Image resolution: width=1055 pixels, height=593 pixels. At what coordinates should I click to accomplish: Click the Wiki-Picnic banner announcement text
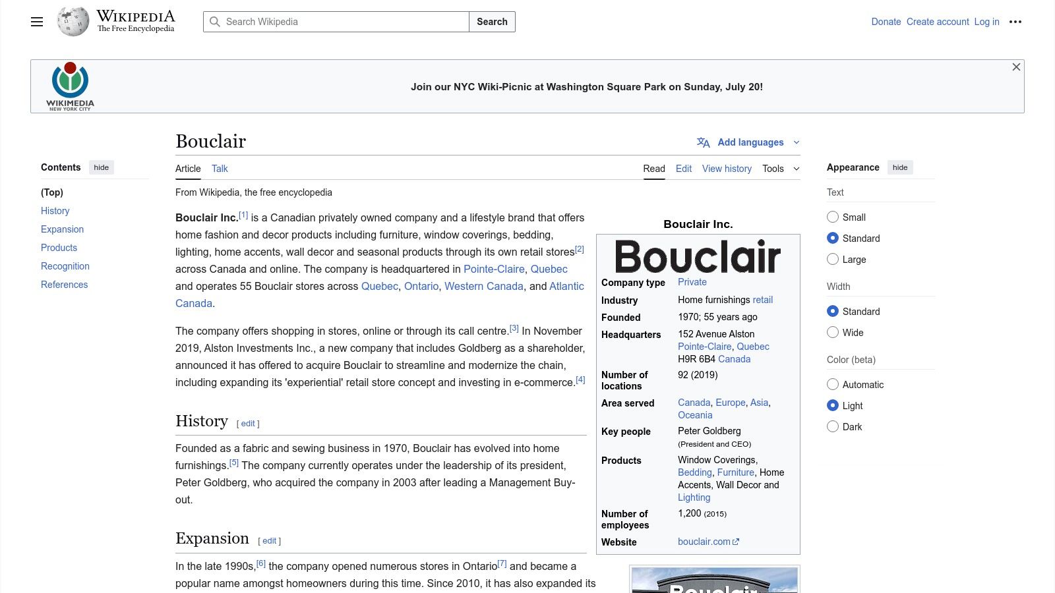pyautogui.click(x=587, y=87)
